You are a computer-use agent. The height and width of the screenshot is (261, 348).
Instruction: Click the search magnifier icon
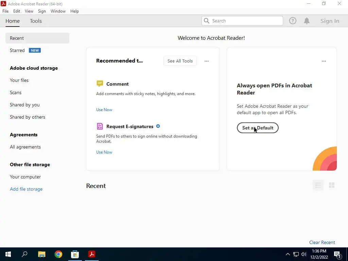coord(206,21)
